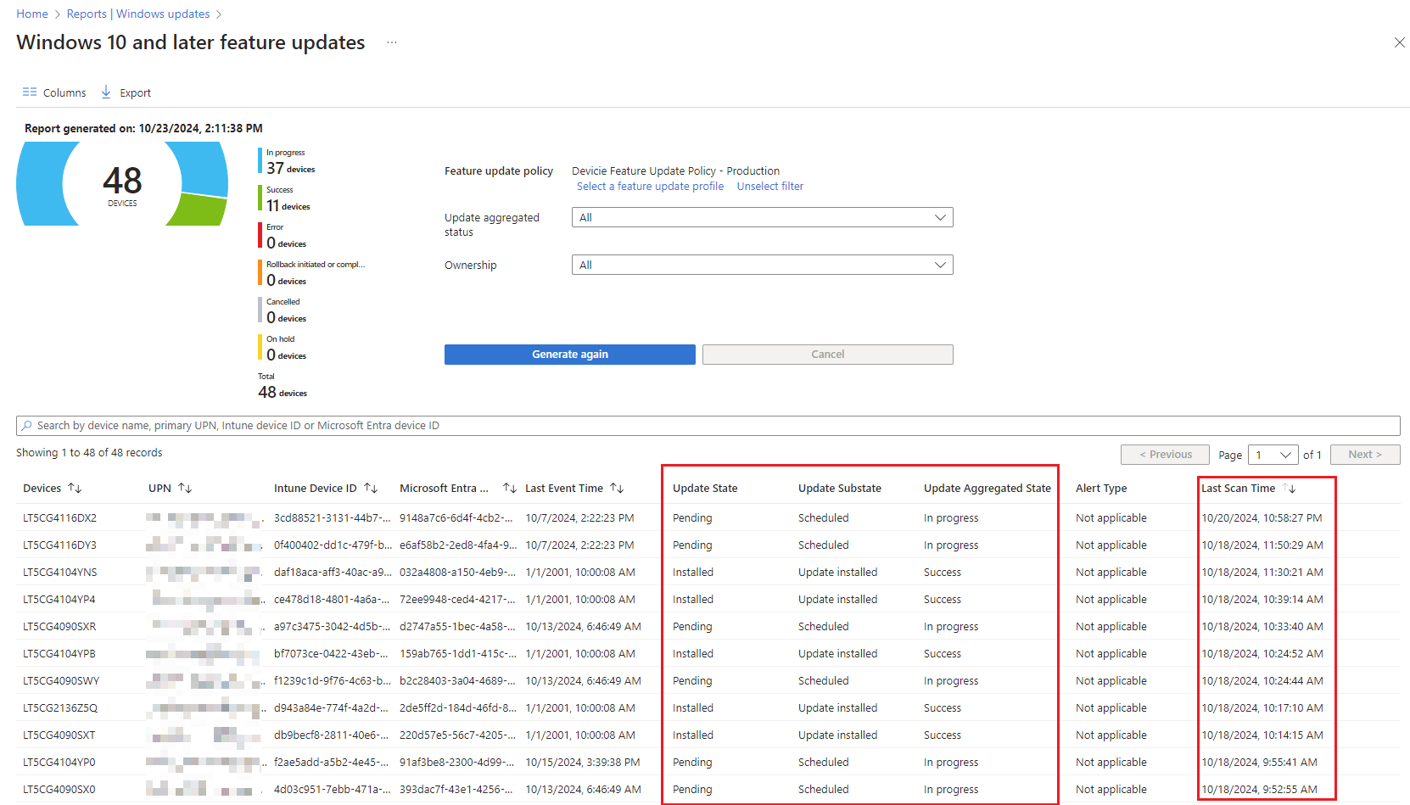Click the Export icon
The height and width of the screenshot is (805, 1410).
(x=105, y=92)
